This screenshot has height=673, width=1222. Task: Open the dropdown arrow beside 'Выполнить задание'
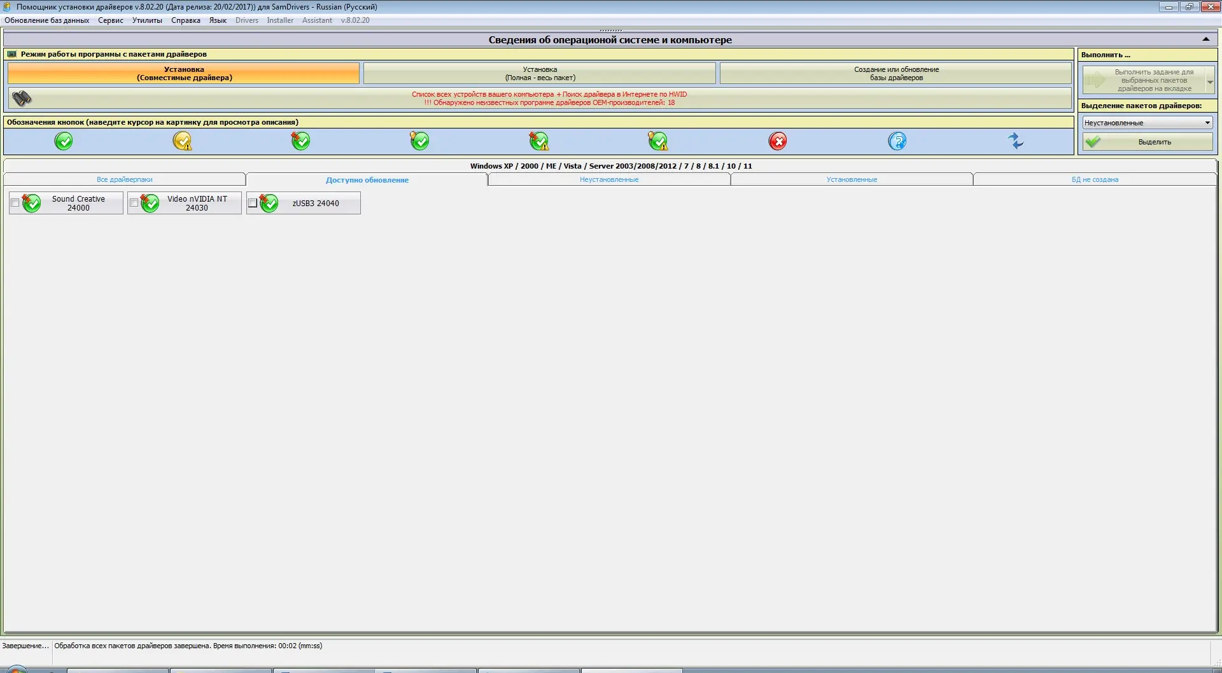1210,81
